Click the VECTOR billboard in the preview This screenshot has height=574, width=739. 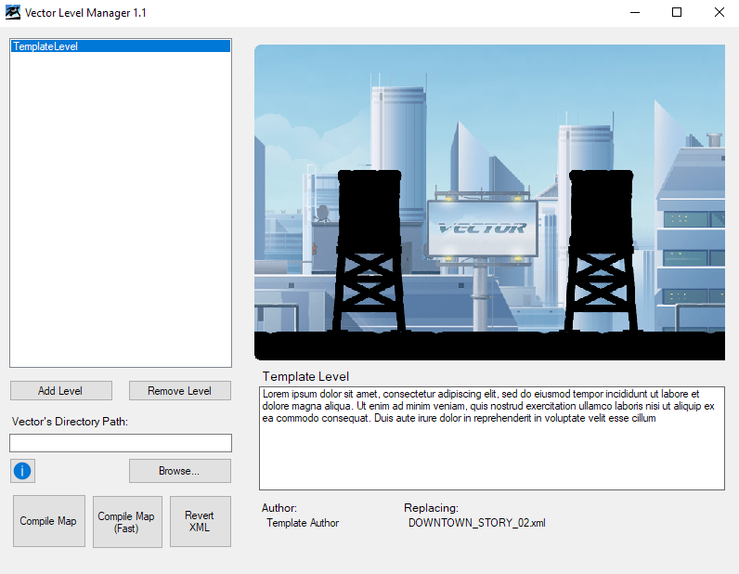click(483, 228)
